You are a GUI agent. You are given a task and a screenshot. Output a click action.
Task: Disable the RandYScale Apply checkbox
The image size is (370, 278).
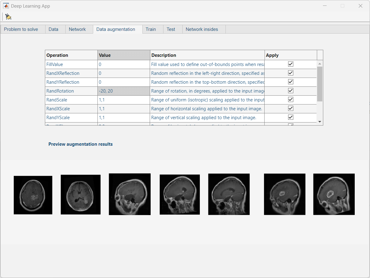click(x=291, y=117)
